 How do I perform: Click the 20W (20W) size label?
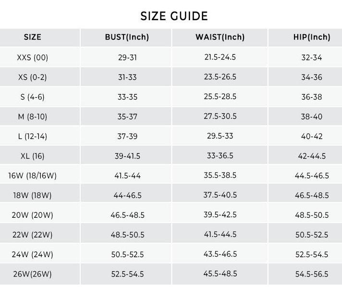33,215
